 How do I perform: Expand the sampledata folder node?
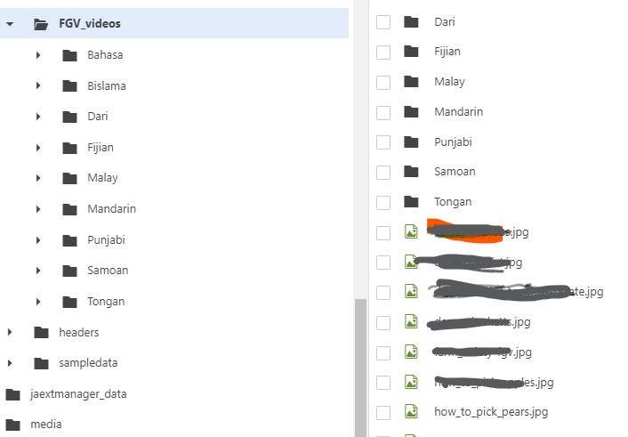tap(10, 363)
